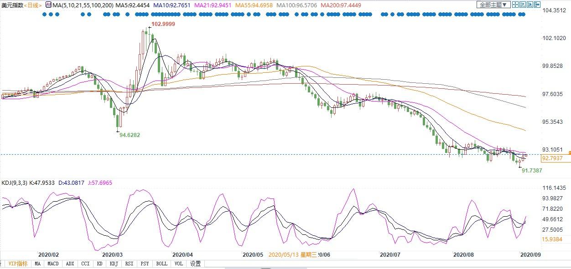Switch to the RSI indicator tab

click(130, 264)
